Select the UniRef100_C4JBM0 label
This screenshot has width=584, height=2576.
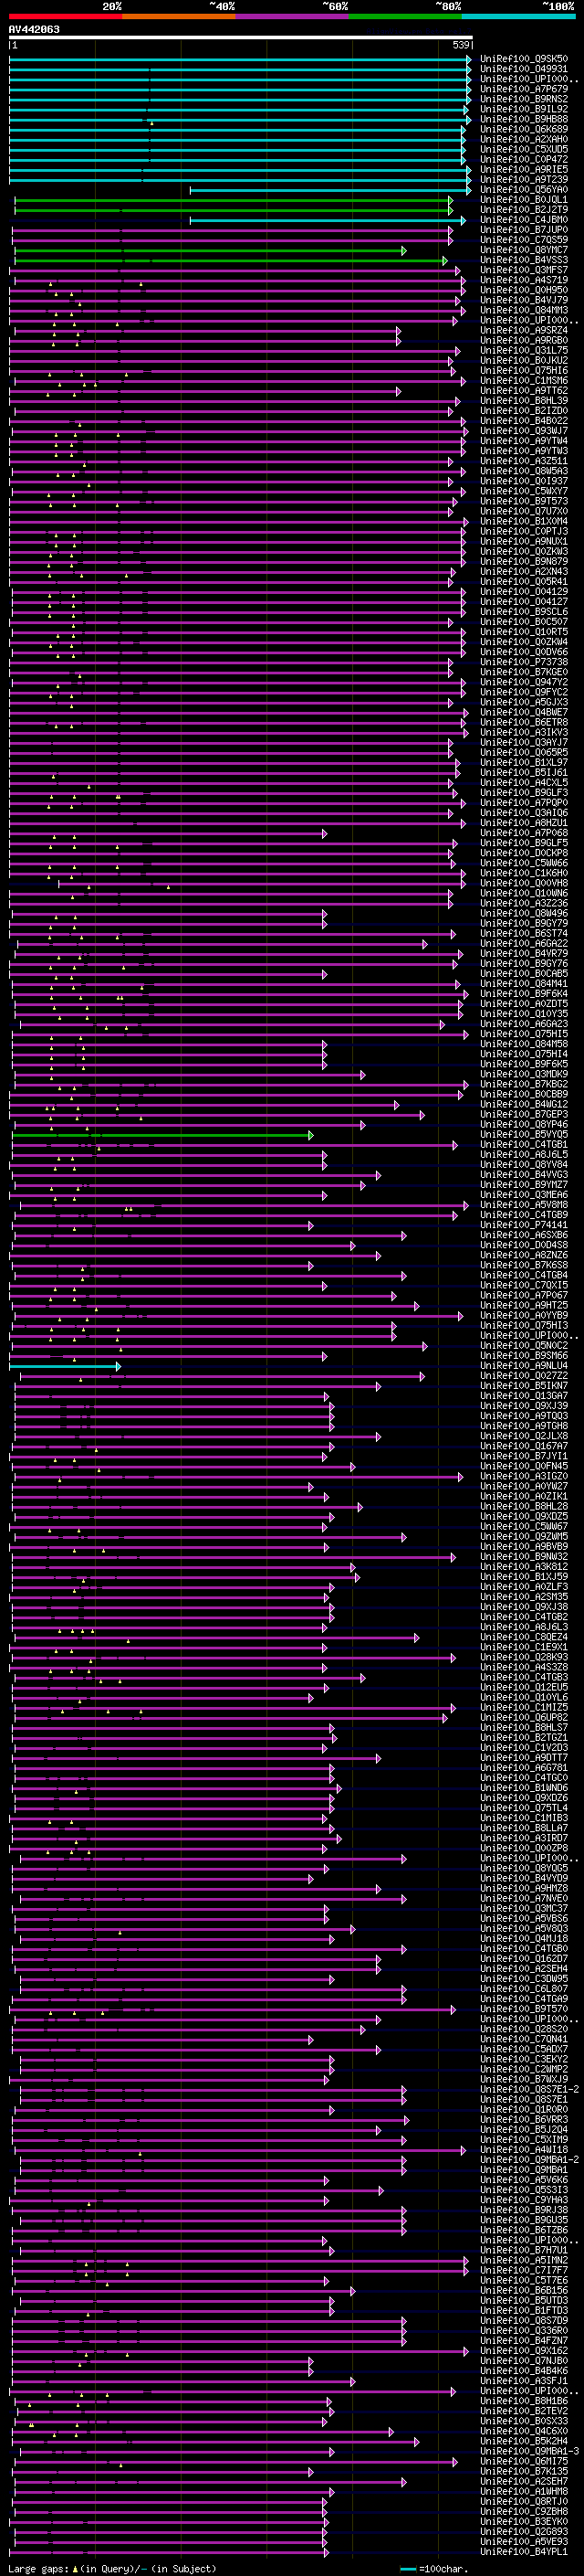[x=524, y=219]
